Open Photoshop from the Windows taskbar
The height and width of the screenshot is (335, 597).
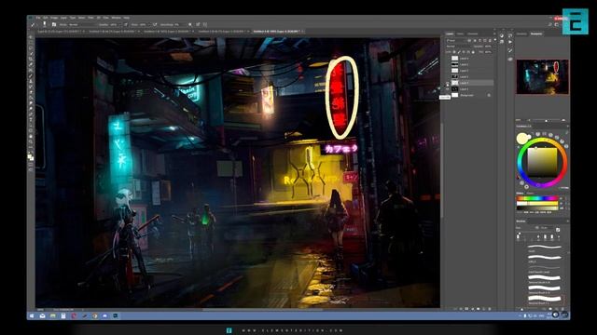tap(116, 315)
